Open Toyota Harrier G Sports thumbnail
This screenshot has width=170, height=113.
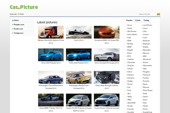107,100
